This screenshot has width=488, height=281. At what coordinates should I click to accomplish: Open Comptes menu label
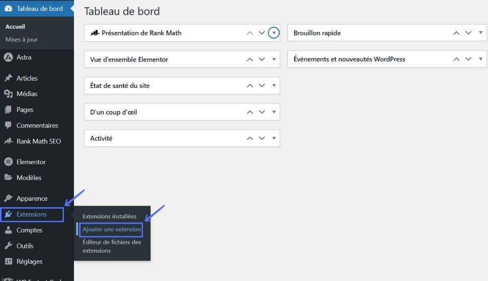(30, 230)
